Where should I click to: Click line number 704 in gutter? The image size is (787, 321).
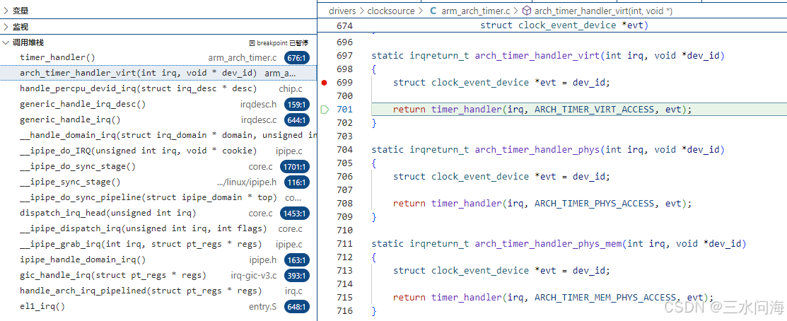pos(345,149)
